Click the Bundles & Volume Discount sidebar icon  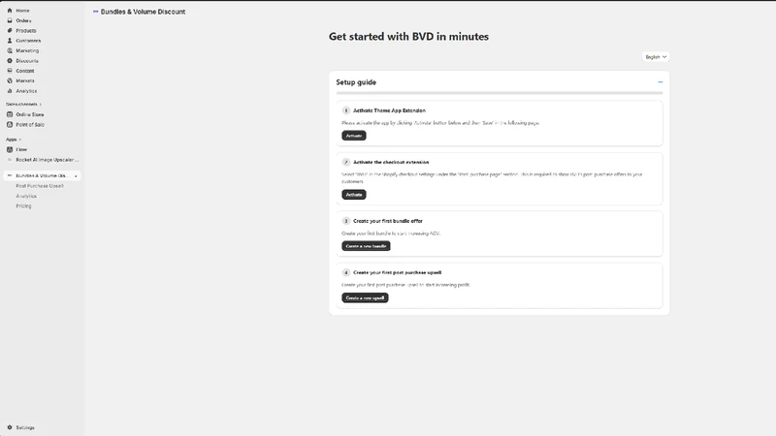point(10,175)
